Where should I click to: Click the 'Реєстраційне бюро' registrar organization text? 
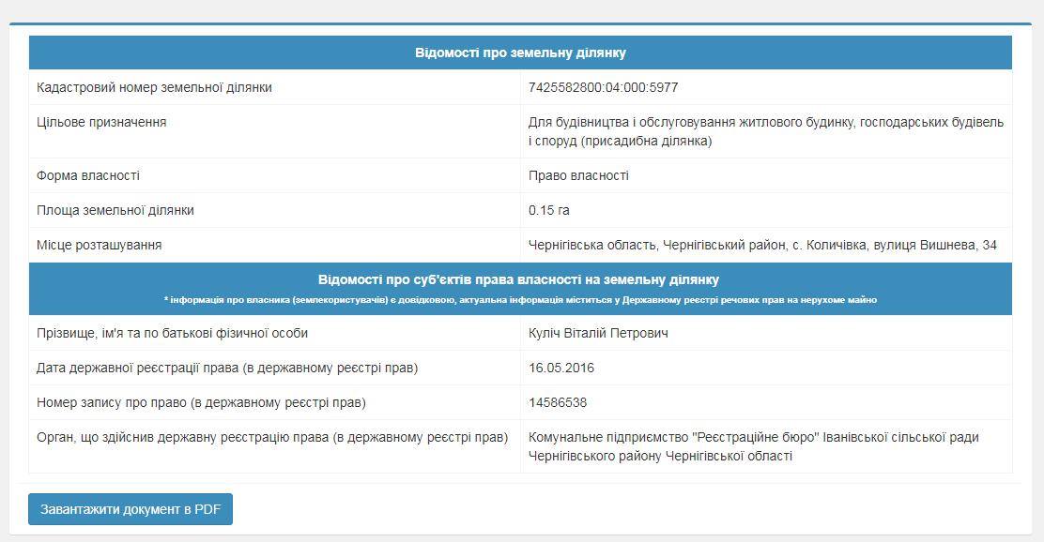click(x=754, y=446)
